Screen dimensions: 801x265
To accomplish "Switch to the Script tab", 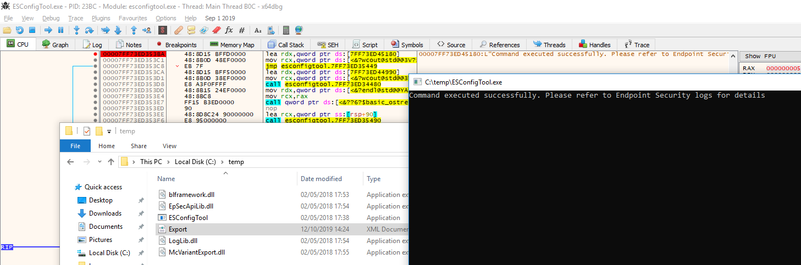I will click(x=365, y=44).
